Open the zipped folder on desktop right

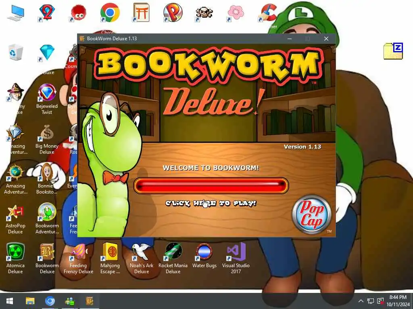(x=393, y=51)
